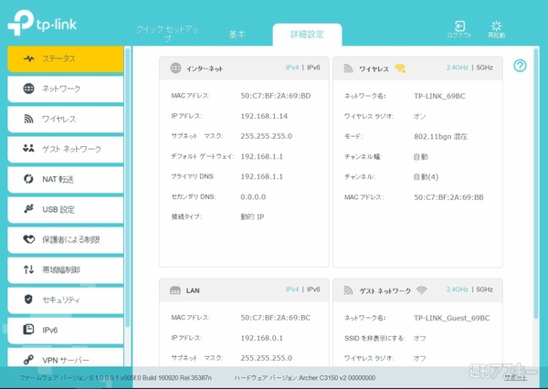This screenshot has width=548, height=389.
Task: Click channel value 自動(4)
Action: (x=426, y=177)
